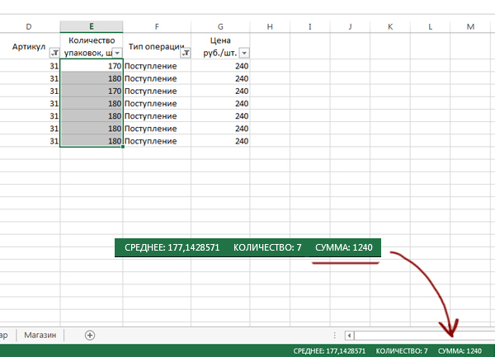The height and width of the screenshot is (357, 495).
Task: Select column E header
Action: pos(91,27)
